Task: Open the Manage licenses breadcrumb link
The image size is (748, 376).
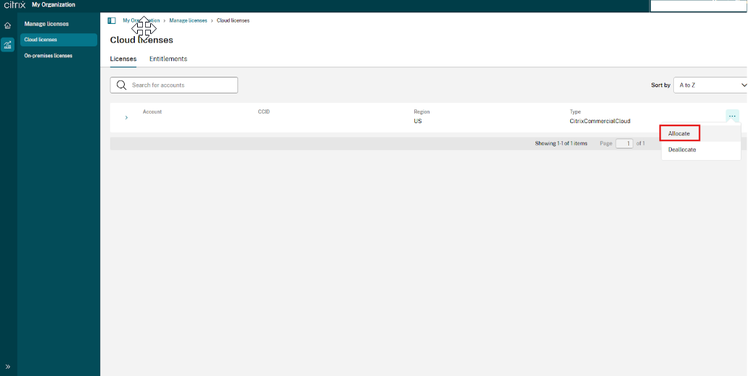Action: point(188,20)
